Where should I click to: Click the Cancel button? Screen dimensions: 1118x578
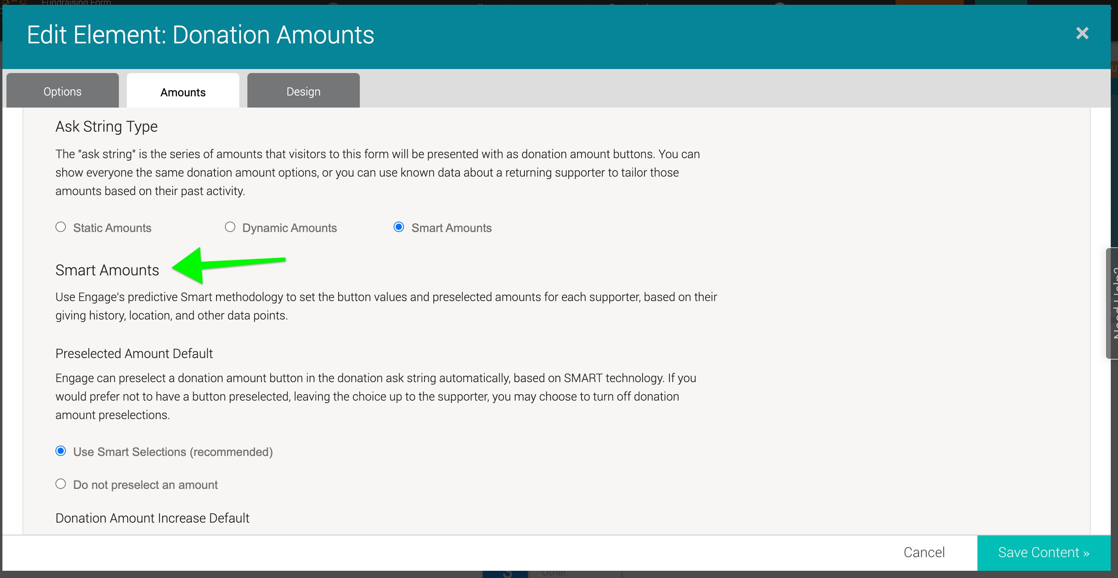coord(924,552)
